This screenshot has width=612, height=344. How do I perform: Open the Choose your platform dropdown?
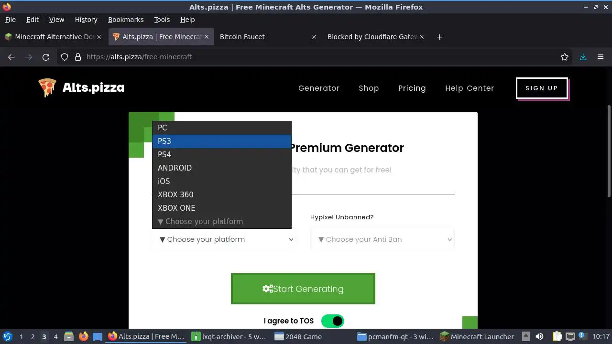(225, 239)
